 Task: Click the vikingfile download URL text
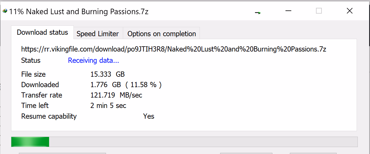[174, 49]
